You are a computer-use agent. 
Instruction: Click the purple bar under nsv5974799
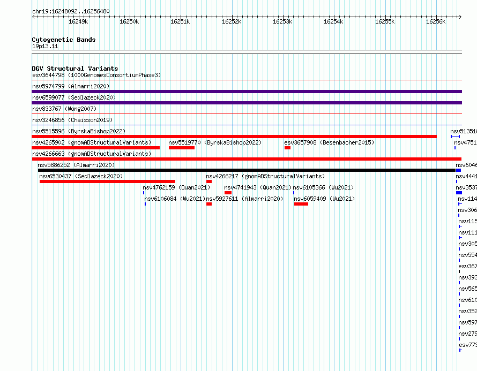(x=247, y=92)
